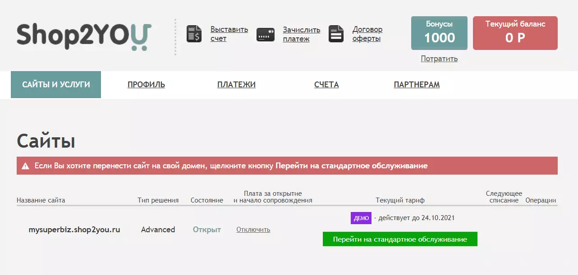Click the Advanced solution type cell
Image resolution: width=578 pixels, height=275 pixels.
[158, 230]
